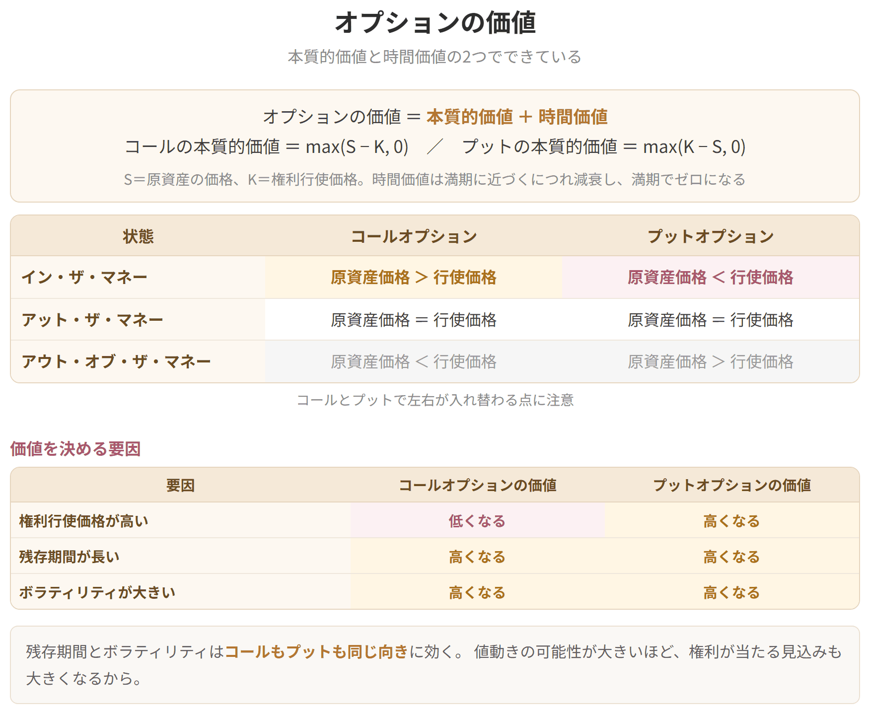Click call value 高くなる in 残存期間が長い row
Viewport: 870px width, 714px height.
click(x=478, y=556)
